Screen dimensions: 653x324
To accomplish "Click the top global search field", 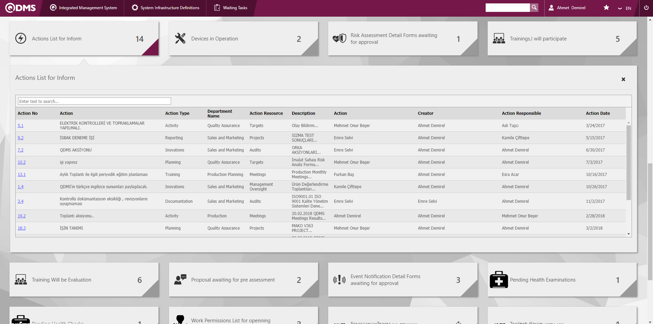I will click(x=508, y=7).
